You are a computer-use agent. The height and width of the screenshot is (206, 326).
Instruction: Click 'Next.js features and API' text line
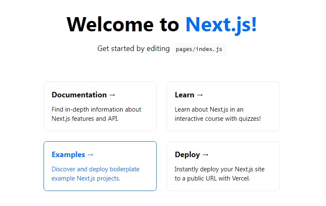pyautogui.click(x=85, y=119)
